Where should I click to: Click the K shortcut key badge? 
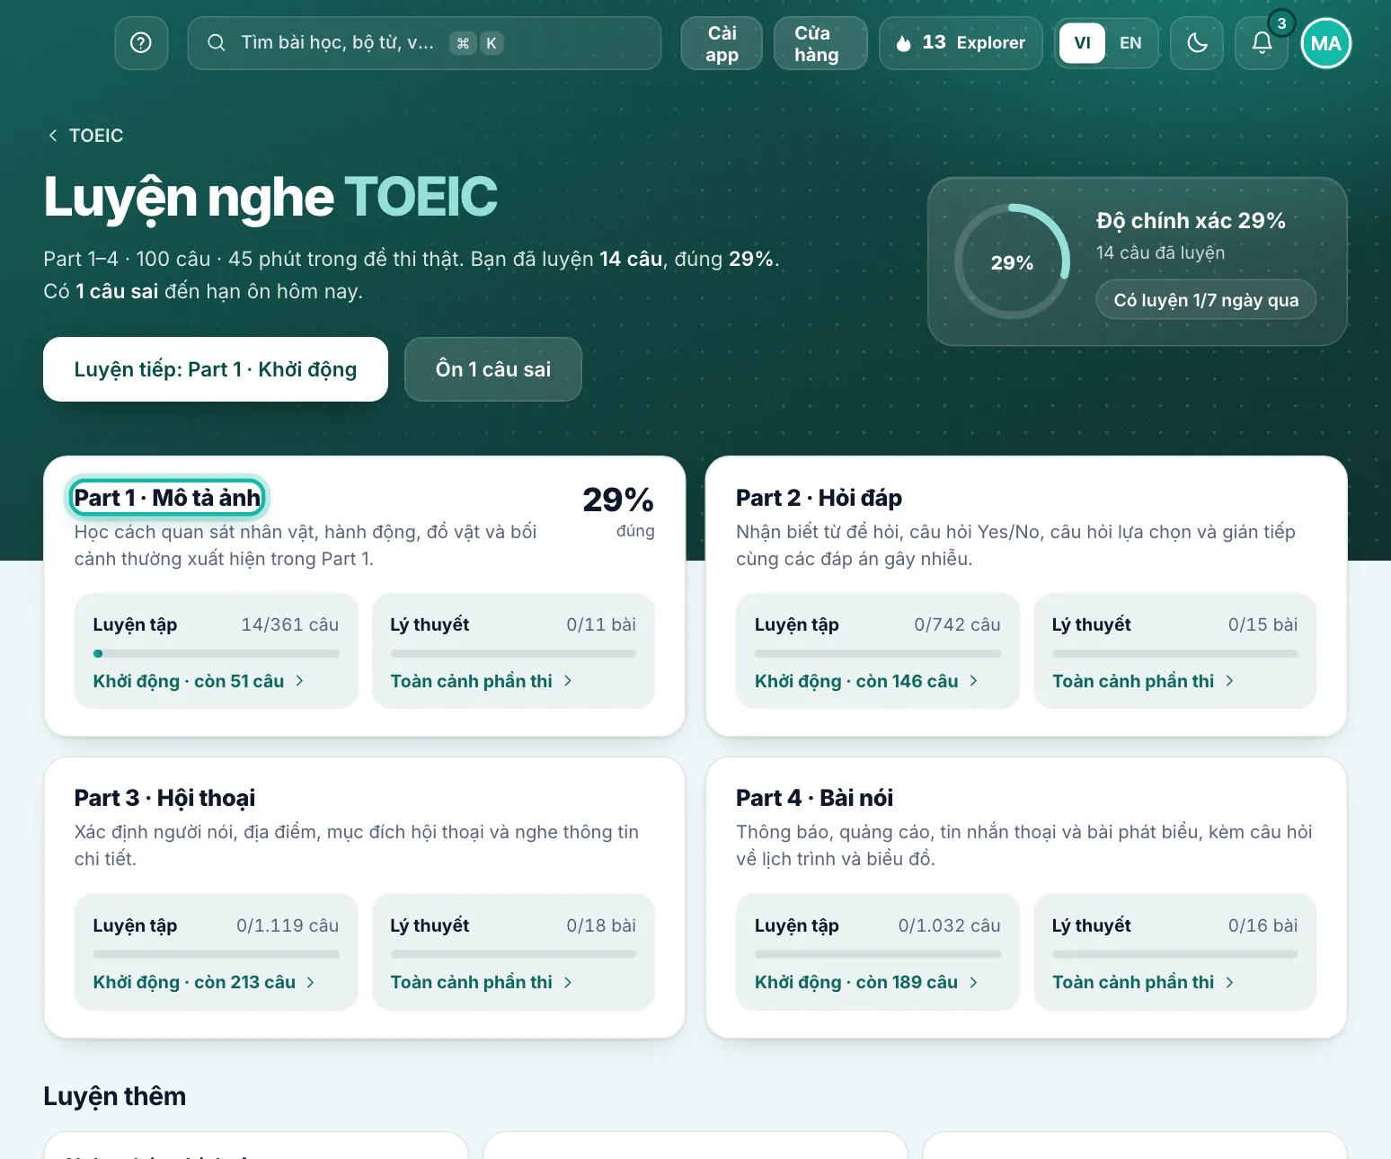(x=492, y=43)
